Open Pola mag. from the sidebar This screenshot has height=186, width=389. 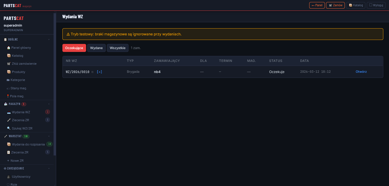[x=17, y=96]
